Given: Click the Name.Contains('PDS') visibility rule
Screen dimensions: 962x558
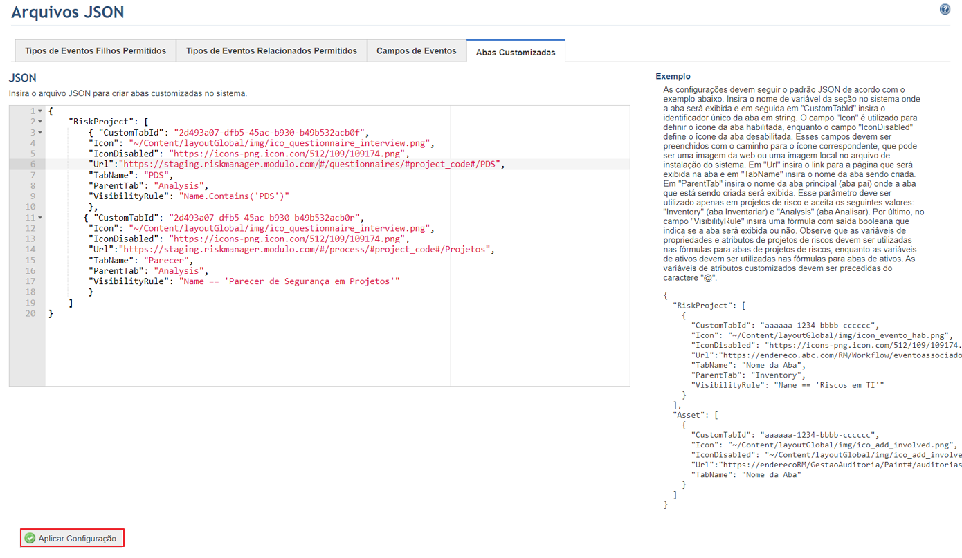Looking at the screenshot, I should point(234,196).
